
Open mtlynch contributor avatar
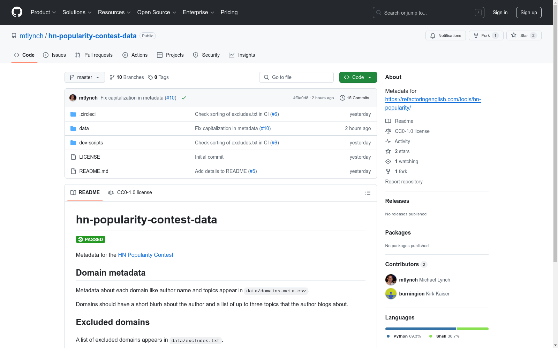pos(391,280)
